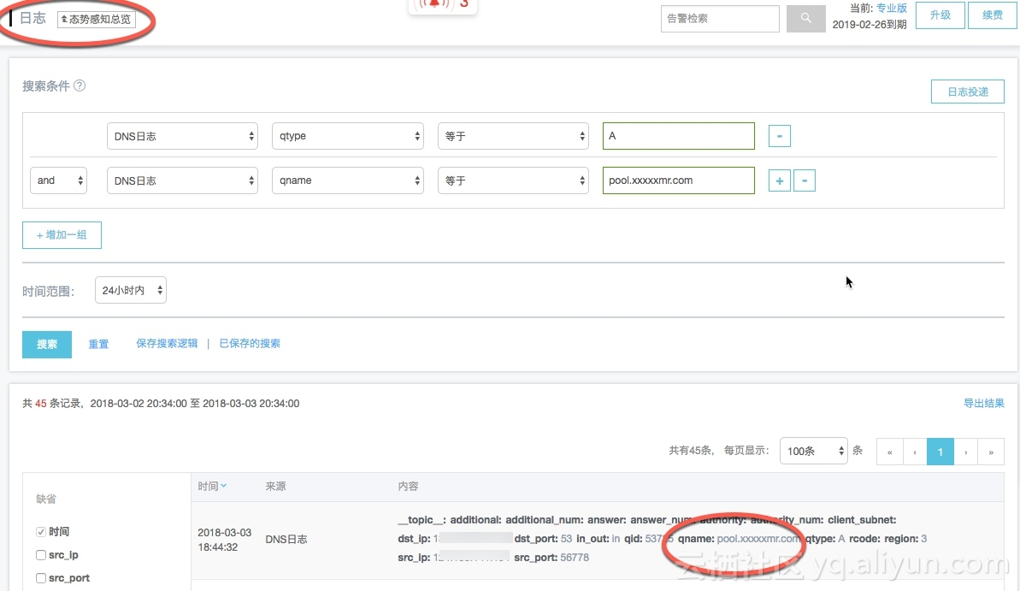1020x591 pixels.
Task: Open the qtype field dropdown
Action: pyautogui.click(x=347, y=136)
